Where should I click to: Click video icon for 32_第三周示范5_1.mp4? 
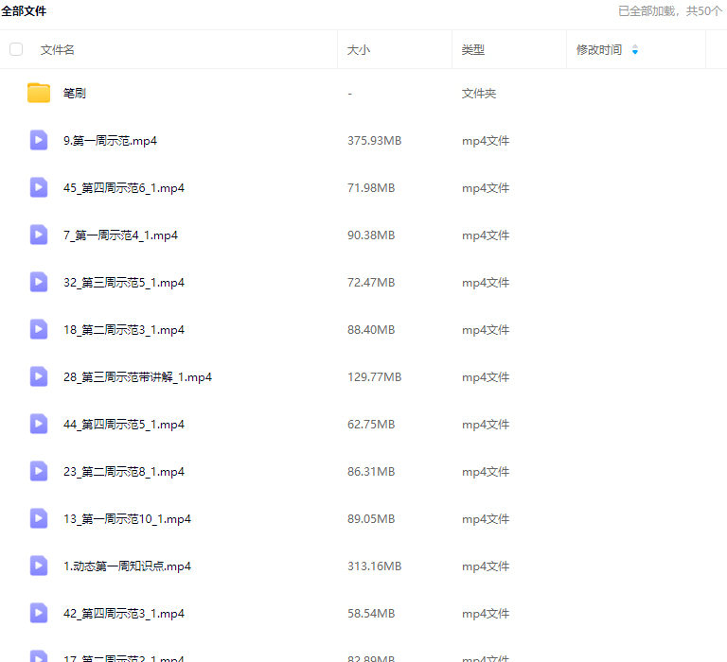(x=39, y=282)
